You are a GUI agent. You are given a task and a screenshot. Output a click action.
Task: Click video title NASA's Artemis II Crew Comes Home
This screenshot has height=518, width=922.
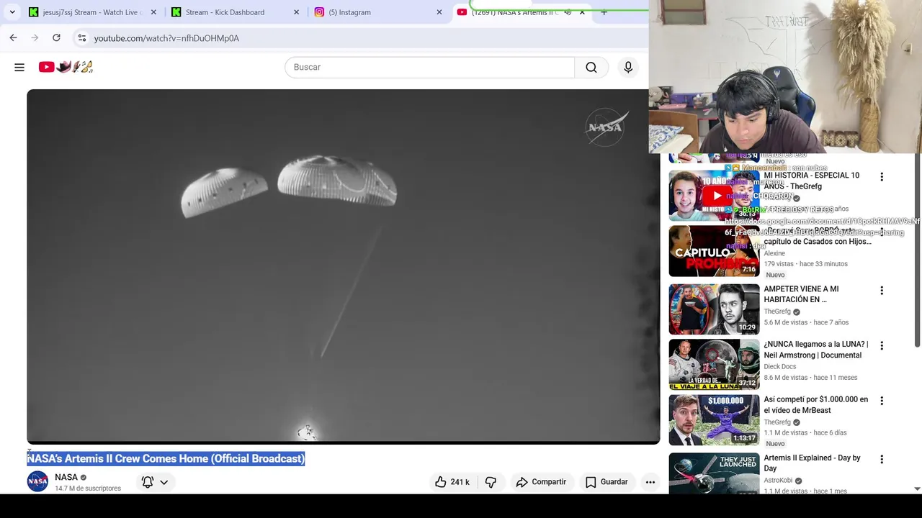[x=166, y=458]
